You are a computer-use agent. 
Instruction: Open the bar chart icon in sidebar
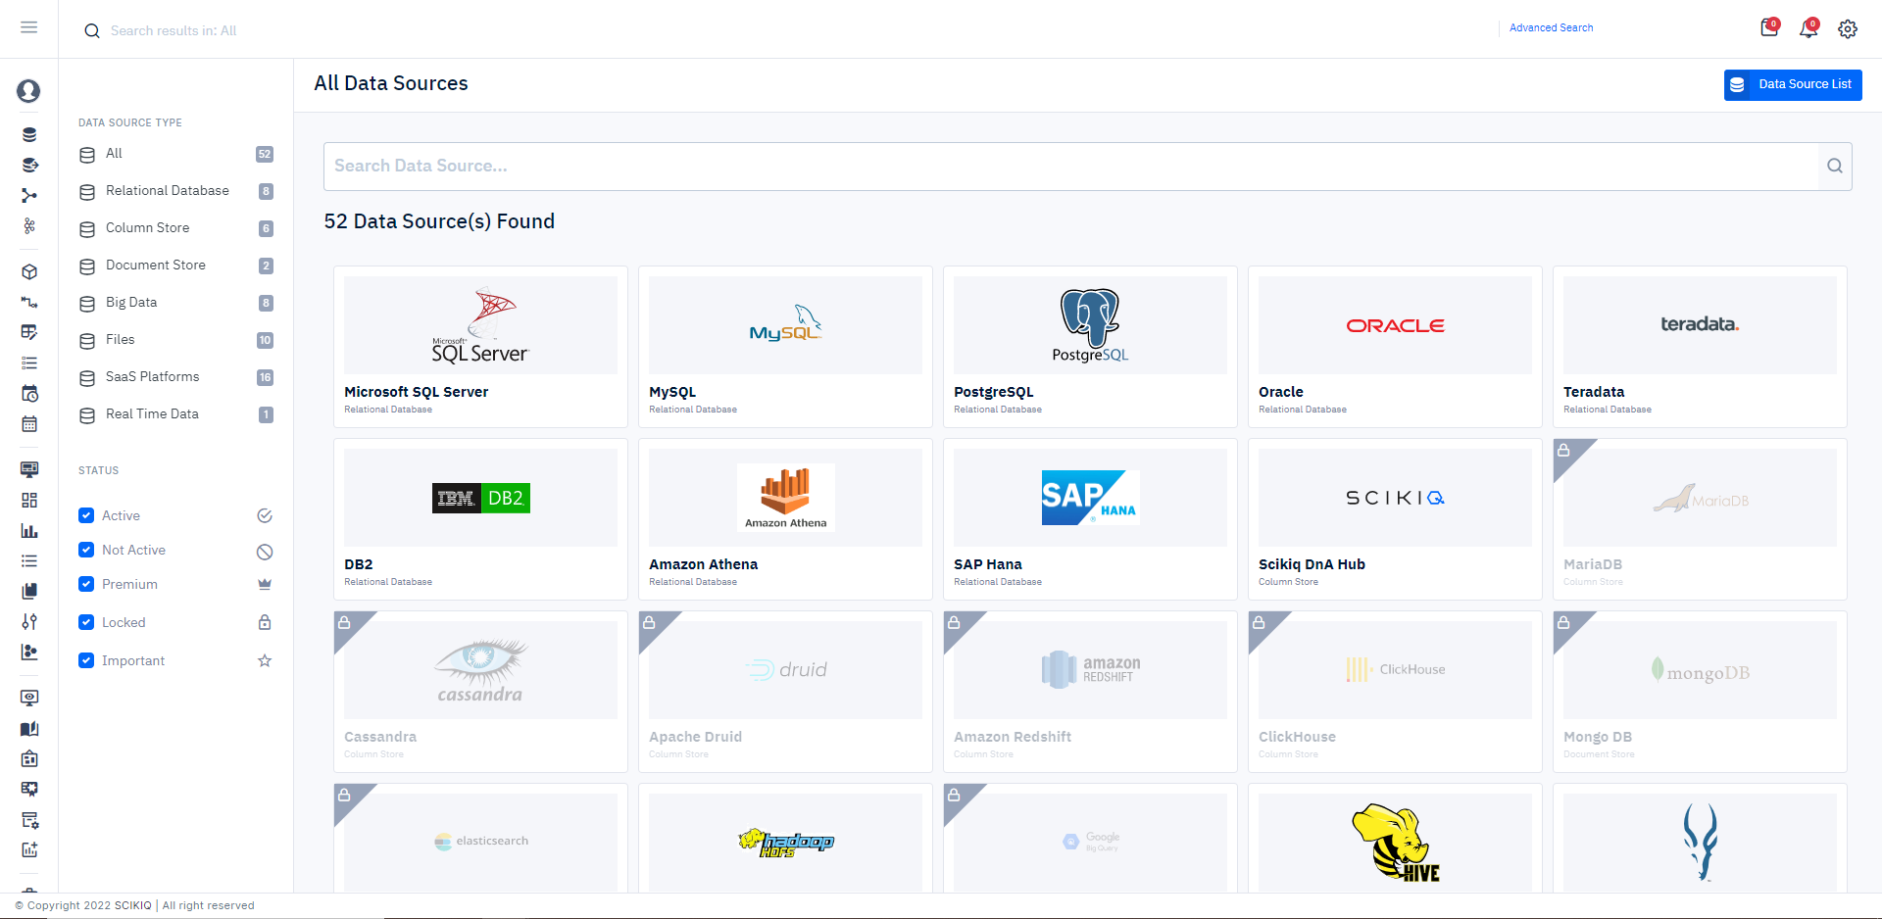click(x=29, y=531)
